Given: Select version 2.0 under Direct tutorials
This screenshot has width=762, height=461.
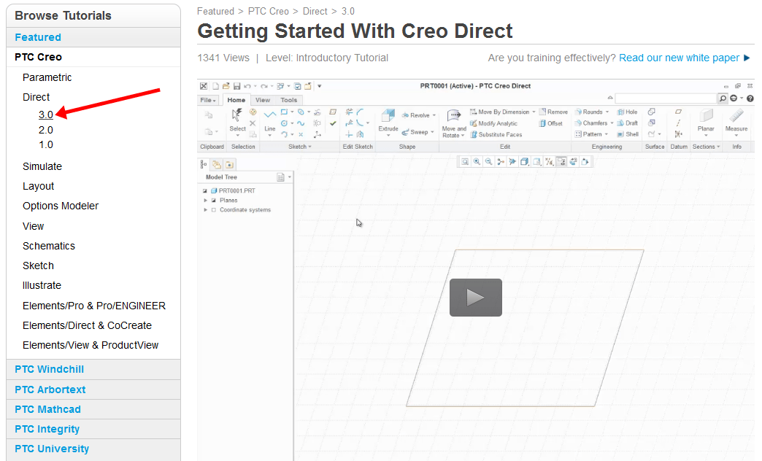Looking at the screenshot, I should click(x=46, y=129).
